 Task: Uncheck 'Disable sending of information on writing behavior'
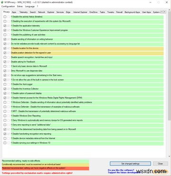5,39
